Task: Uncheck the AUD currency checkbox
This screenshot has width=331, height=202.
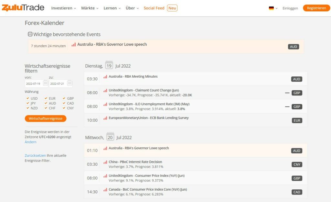Action: (x=46, y=103)
